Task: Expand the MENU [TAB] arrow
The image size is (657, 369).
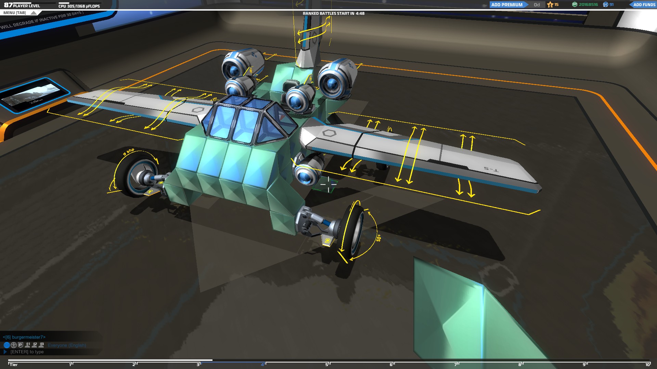Action: click(34, 13)
